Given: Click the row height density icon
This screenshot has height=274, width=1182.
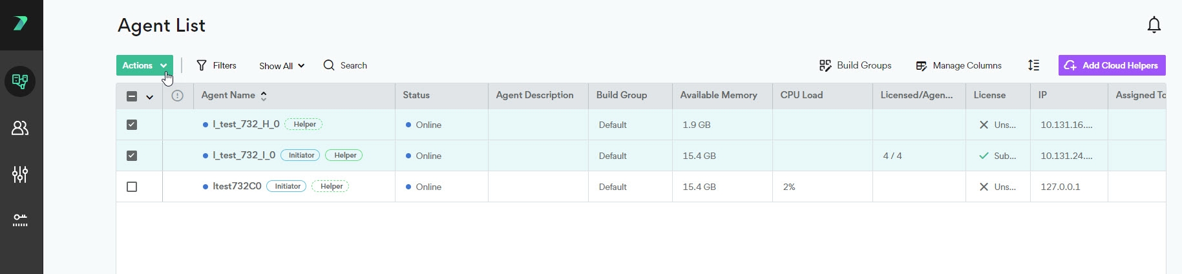Looking at the screenshot, I should click(1033, 65).
